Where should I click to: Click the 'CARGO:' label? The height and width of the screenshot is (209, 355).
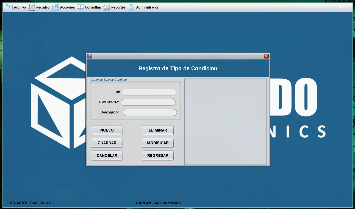click(143, 203)
